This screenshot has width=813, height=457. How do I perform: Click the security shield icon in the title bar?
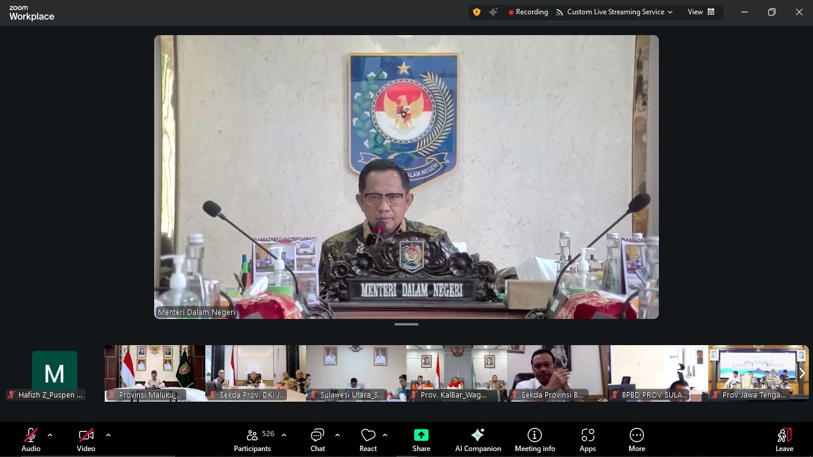pyautogui.click(x=476, y=11)
